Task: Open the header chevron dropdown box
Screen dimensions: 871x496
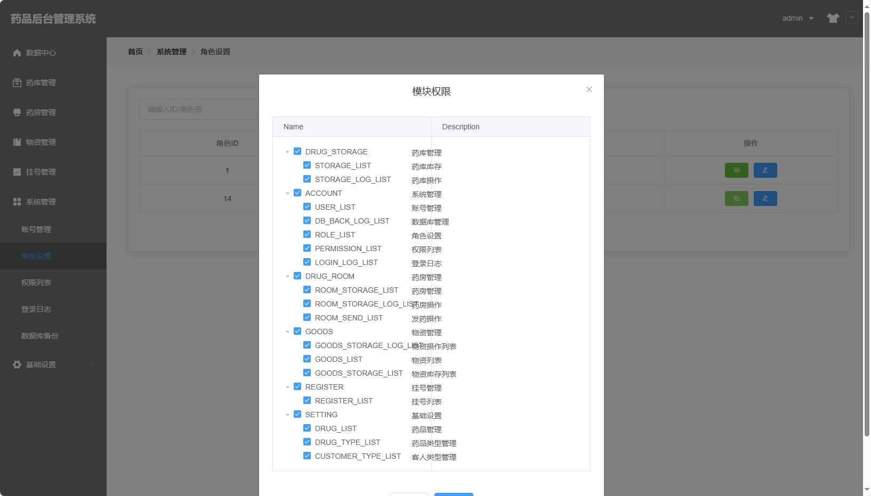Action: click(852, 18)
